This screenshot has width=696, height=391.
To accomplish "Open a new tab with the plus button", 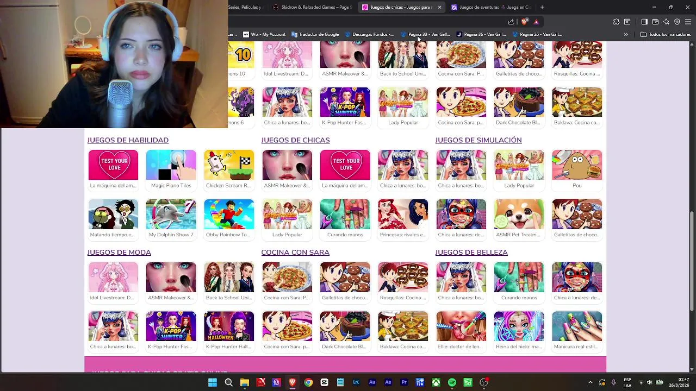I will [542, 7].
